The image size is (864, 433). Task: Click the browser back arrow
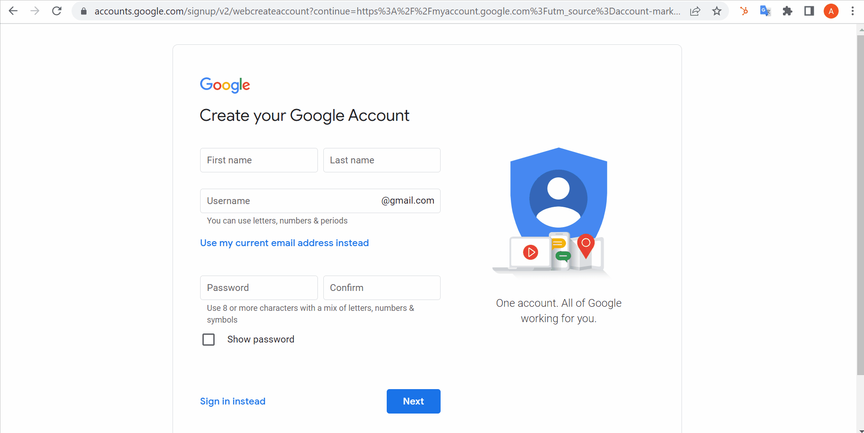point(13,11)
